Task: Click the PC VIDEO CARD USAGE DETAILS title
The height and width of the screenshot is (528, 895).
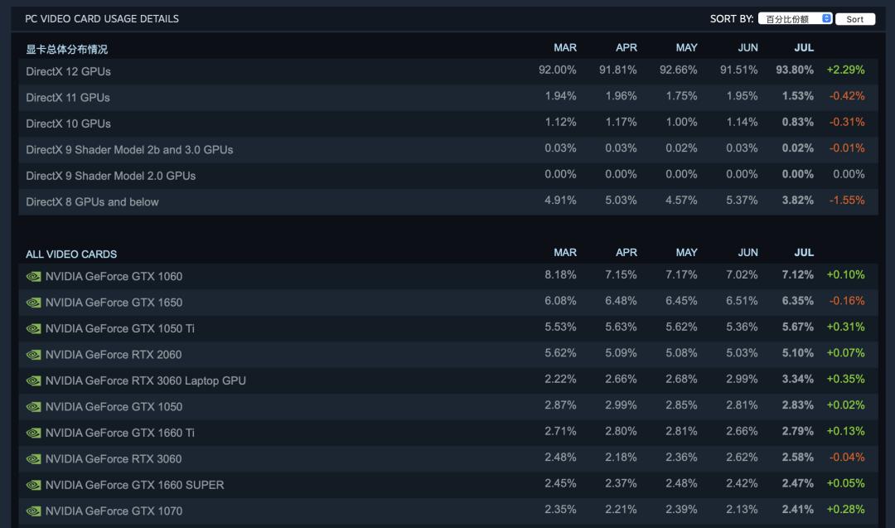Action: 102,18
